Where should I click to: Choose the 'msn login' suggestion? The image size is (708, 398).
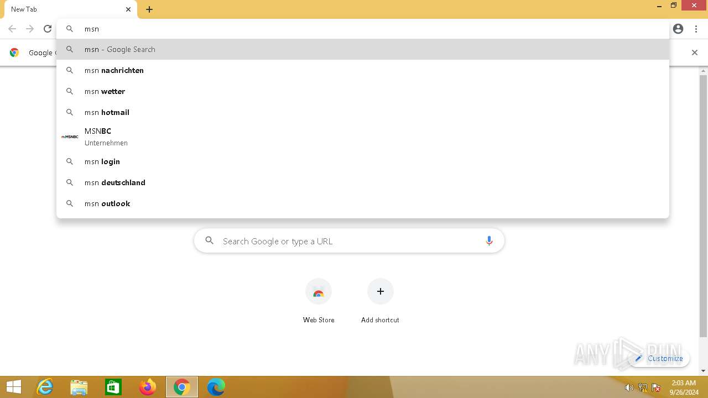tap(363, 161)
